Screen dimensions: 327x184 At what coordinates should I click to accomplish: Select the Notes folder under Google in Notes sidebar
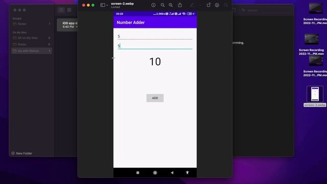(x=32, y=24)
